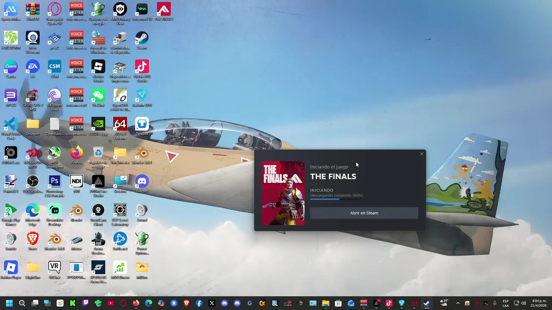Click the THE FINALS title text
552x310 pixels.
pyautogui.click(x=333, y=177)
